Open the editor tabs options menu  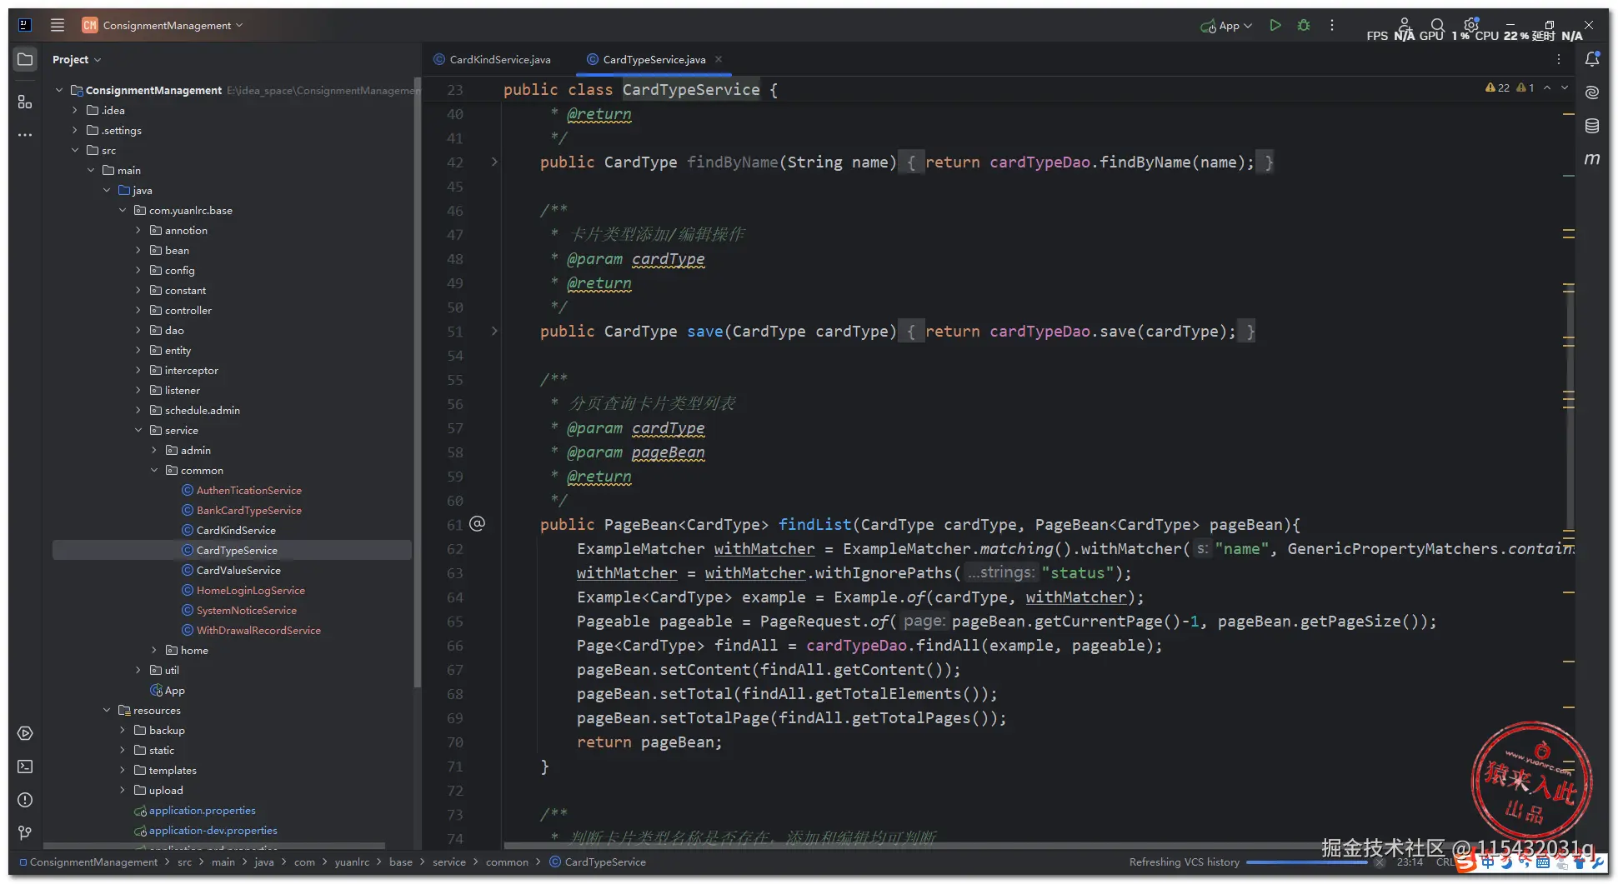pos(1559,59)
